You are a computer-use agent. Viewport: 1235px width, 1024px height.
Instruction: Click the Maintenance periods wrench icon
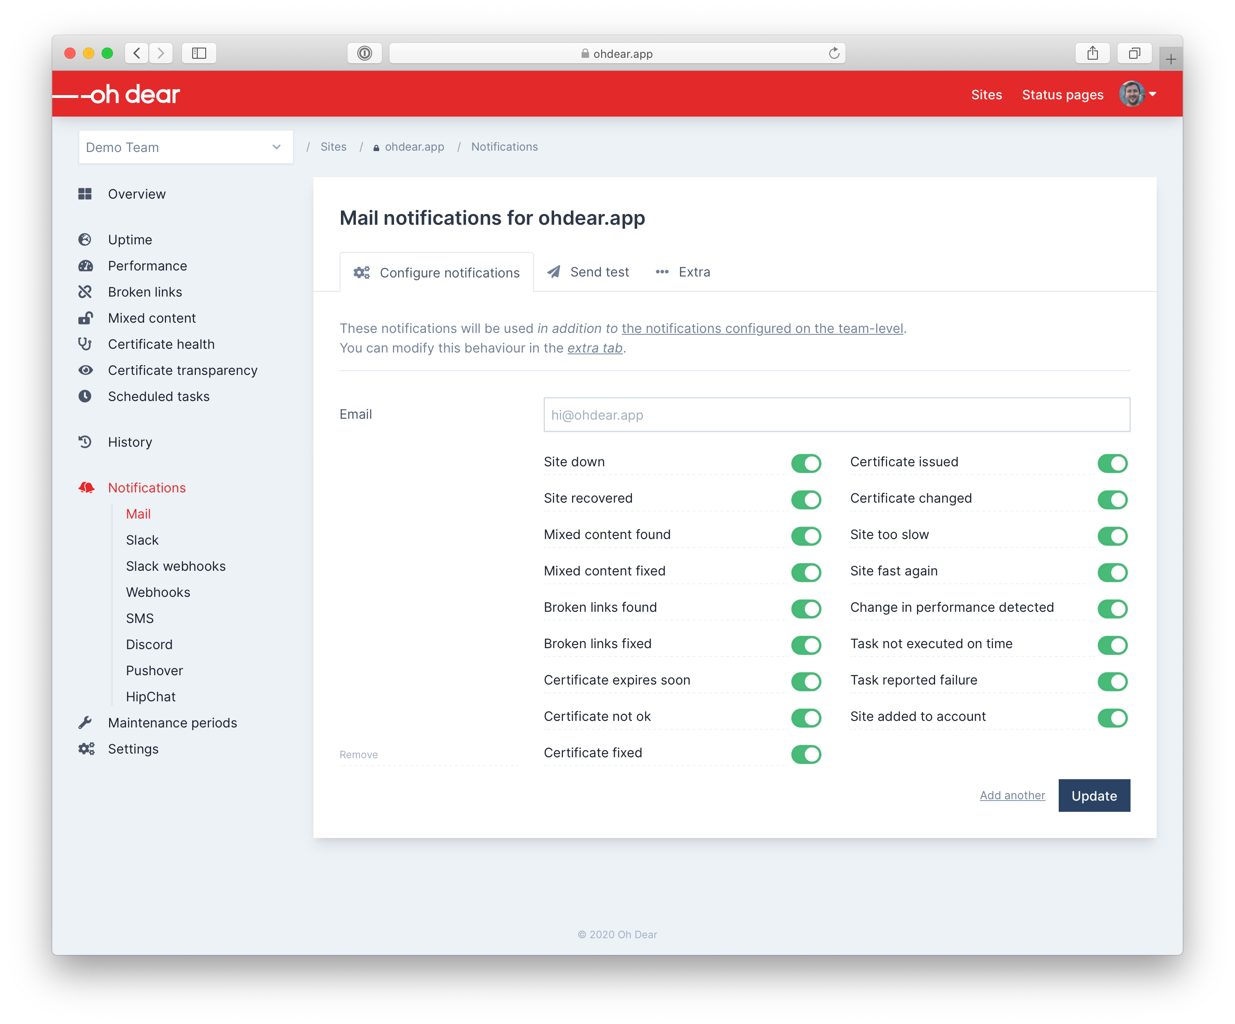click(86, 721)
